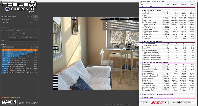Image resolution: width=198 pixels, height=106 pixels.
Task: Click the Start button for Single Core
Action: point(35,20)
